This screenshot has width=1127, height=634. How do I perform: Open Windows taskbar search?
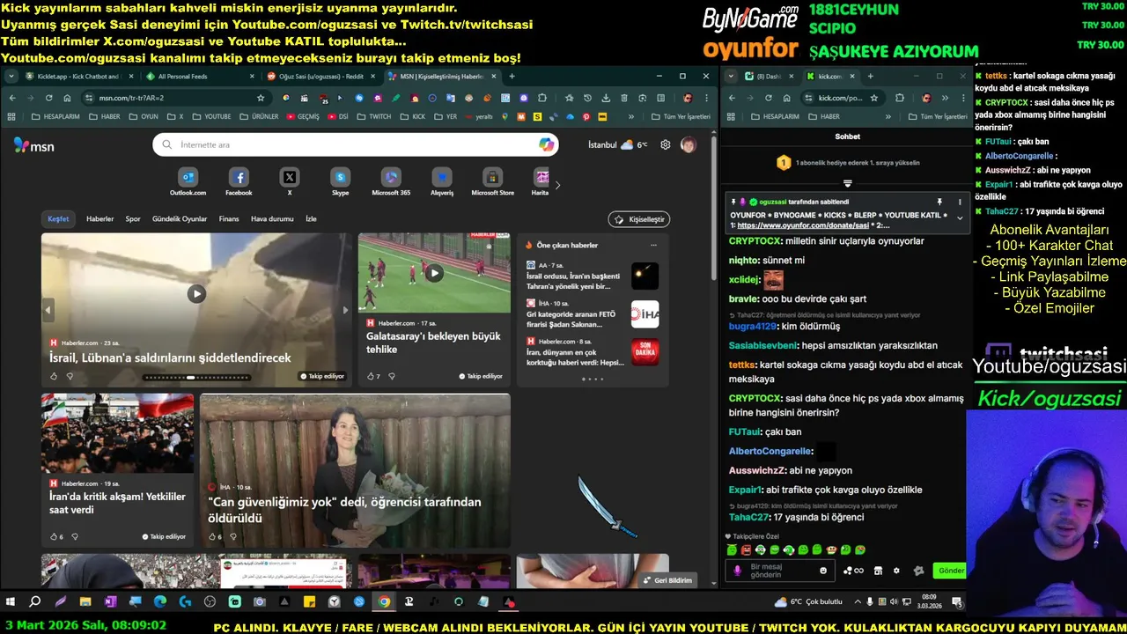click(x=34, y=602)
